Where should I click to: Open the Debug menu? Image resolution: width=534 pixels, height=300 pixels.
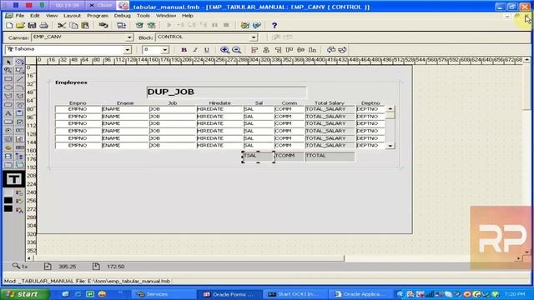coord(123,16)
